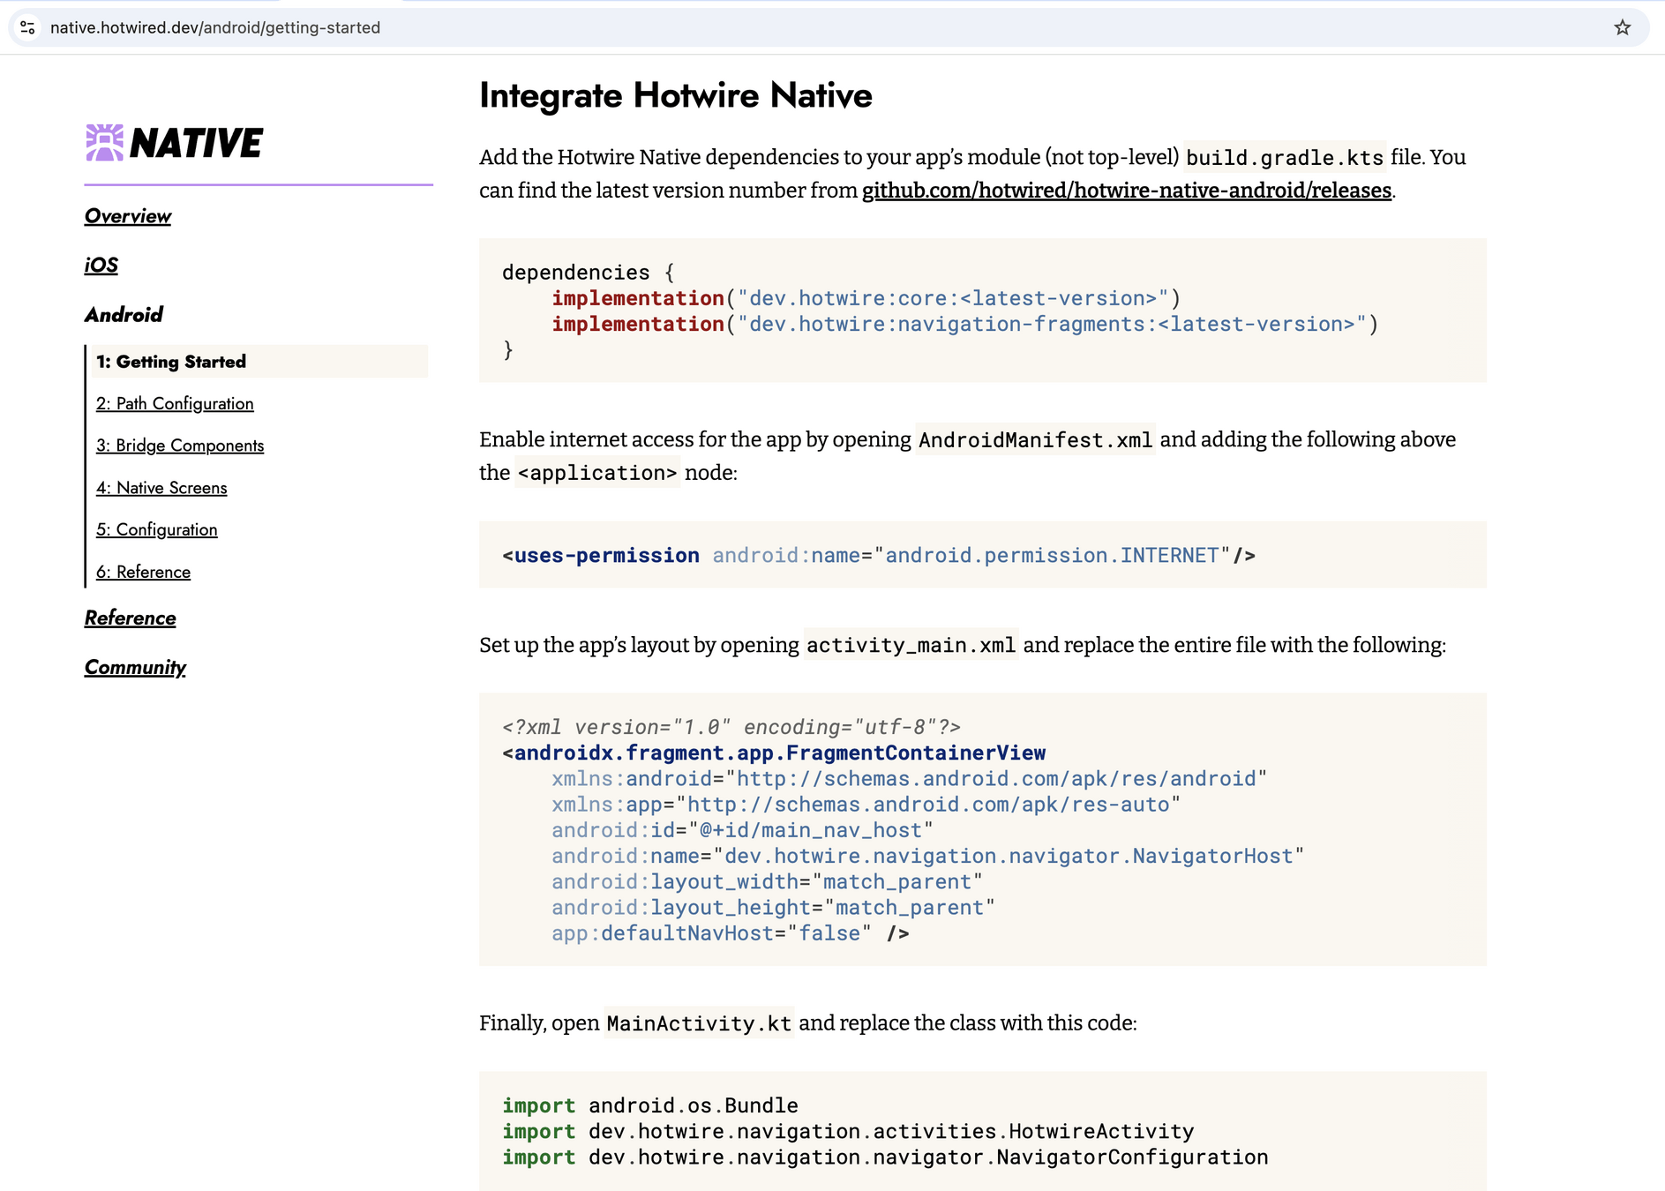Click the FragmentContainerView tag line
Screen dimensions: 1665x1191
tap(774, 753)
